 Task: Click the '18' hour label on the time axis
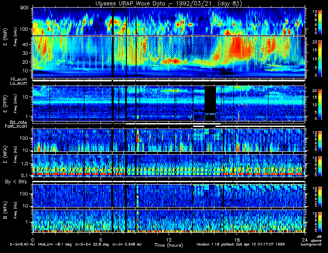coord(237,240)
